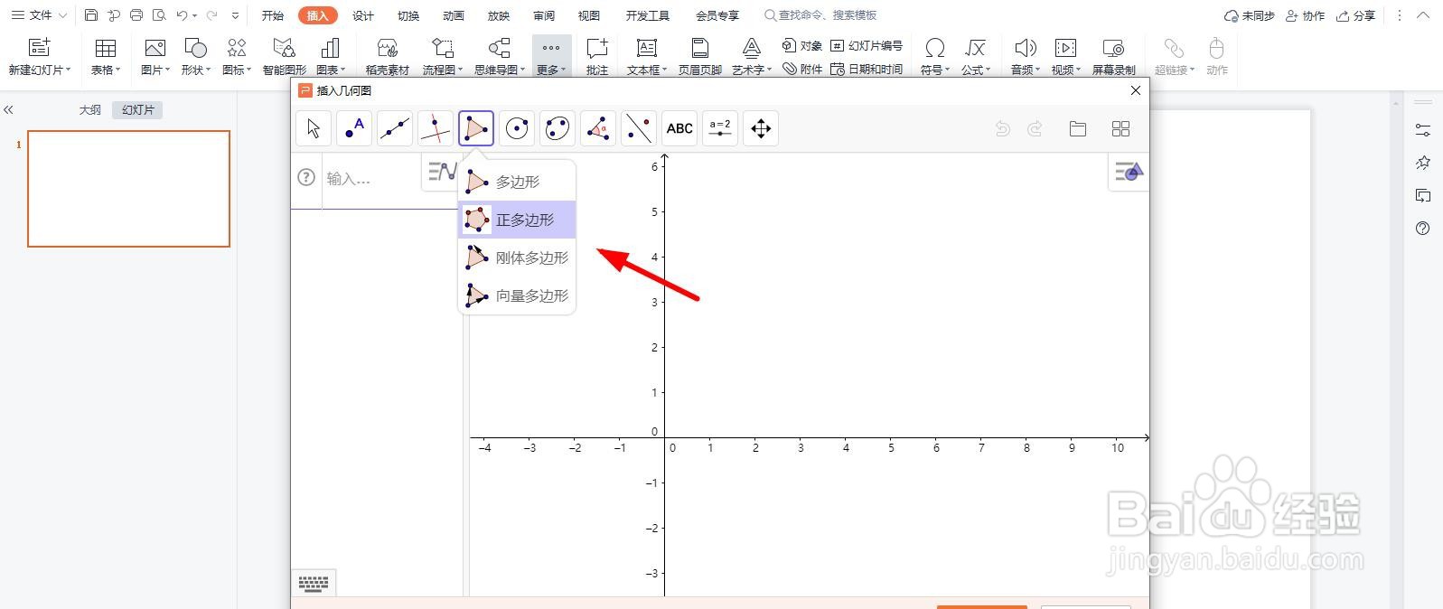Click the redo arrow in geometry dialog

coord(1035,129)
